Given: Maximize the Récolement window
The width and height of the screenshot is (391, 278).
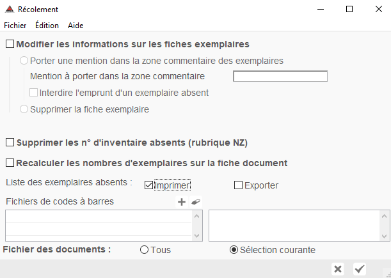Looking at the screenshot, I should [x=349, y=9].
